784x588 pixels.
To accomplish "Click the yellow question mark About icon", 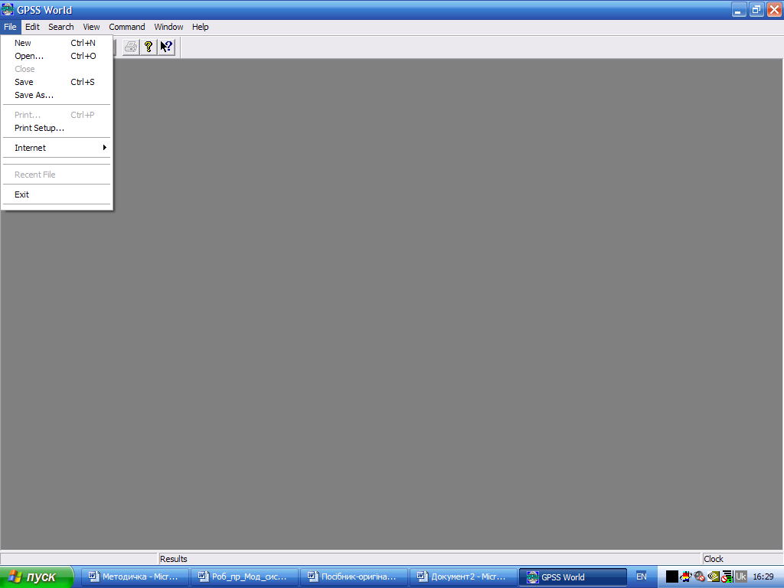I will (x=149, y=47).
